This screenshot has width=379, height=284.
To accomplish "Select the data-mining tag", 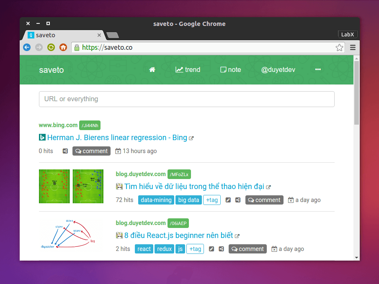I will [156, 200].
